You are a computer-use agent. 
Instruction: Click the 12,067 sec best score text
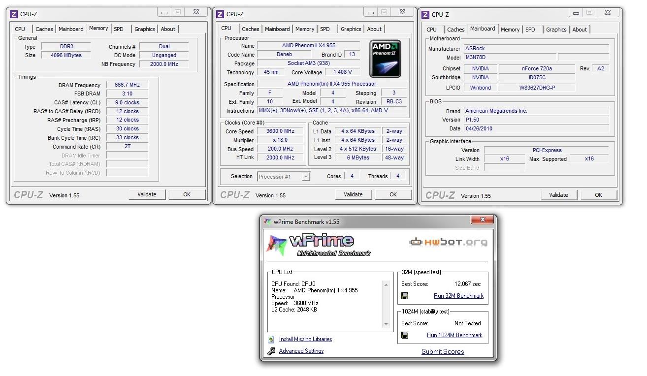click(x=467, y=284)
